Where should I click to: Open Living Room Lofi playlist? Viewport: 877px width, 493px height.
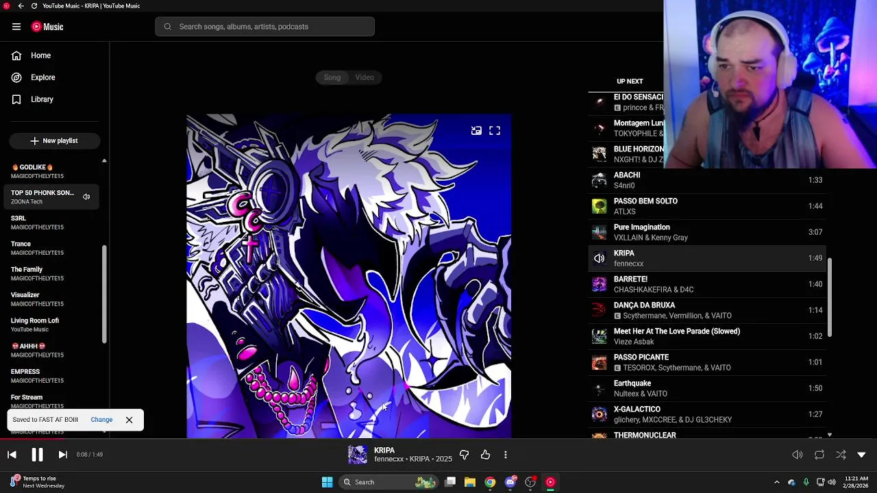tap(51, 325)
